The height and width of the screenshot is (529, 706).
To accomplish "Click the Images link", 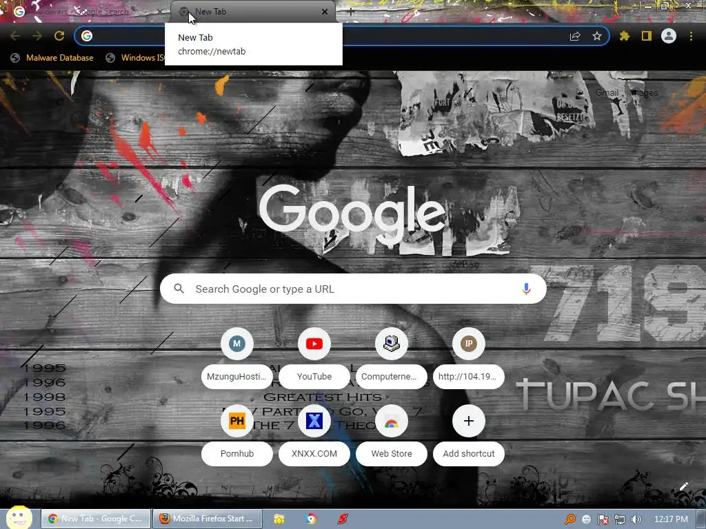I will click(645, 93).
